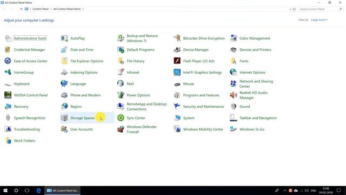Open Intel Graphics Settings icon
This screenshot has height=195, width=346.
177,72
